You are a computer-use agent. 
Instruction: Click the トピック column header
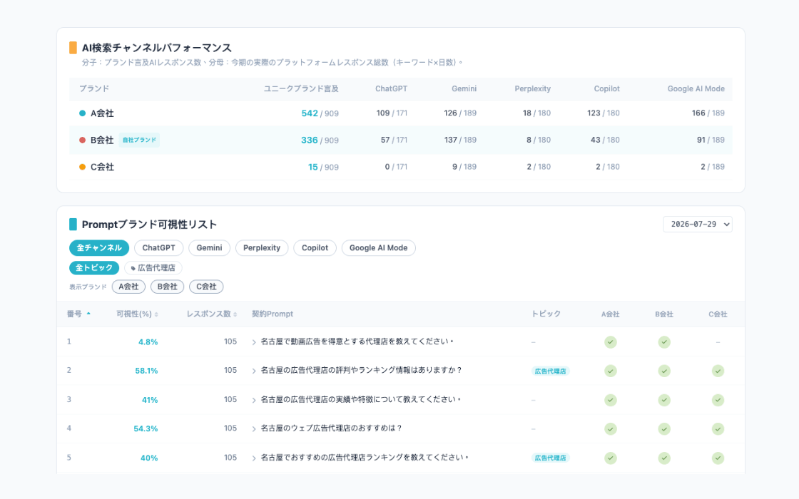pos(546,314)
